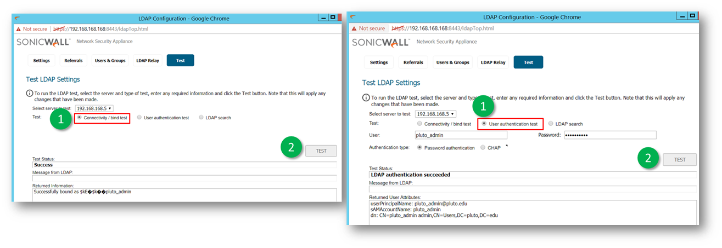
Task: Click the info icon beside right window instructions
Action: tap(366, 97)
